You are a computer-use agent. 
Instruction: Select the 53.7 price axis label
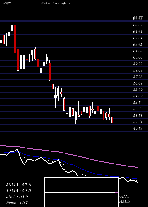(137, 103)
